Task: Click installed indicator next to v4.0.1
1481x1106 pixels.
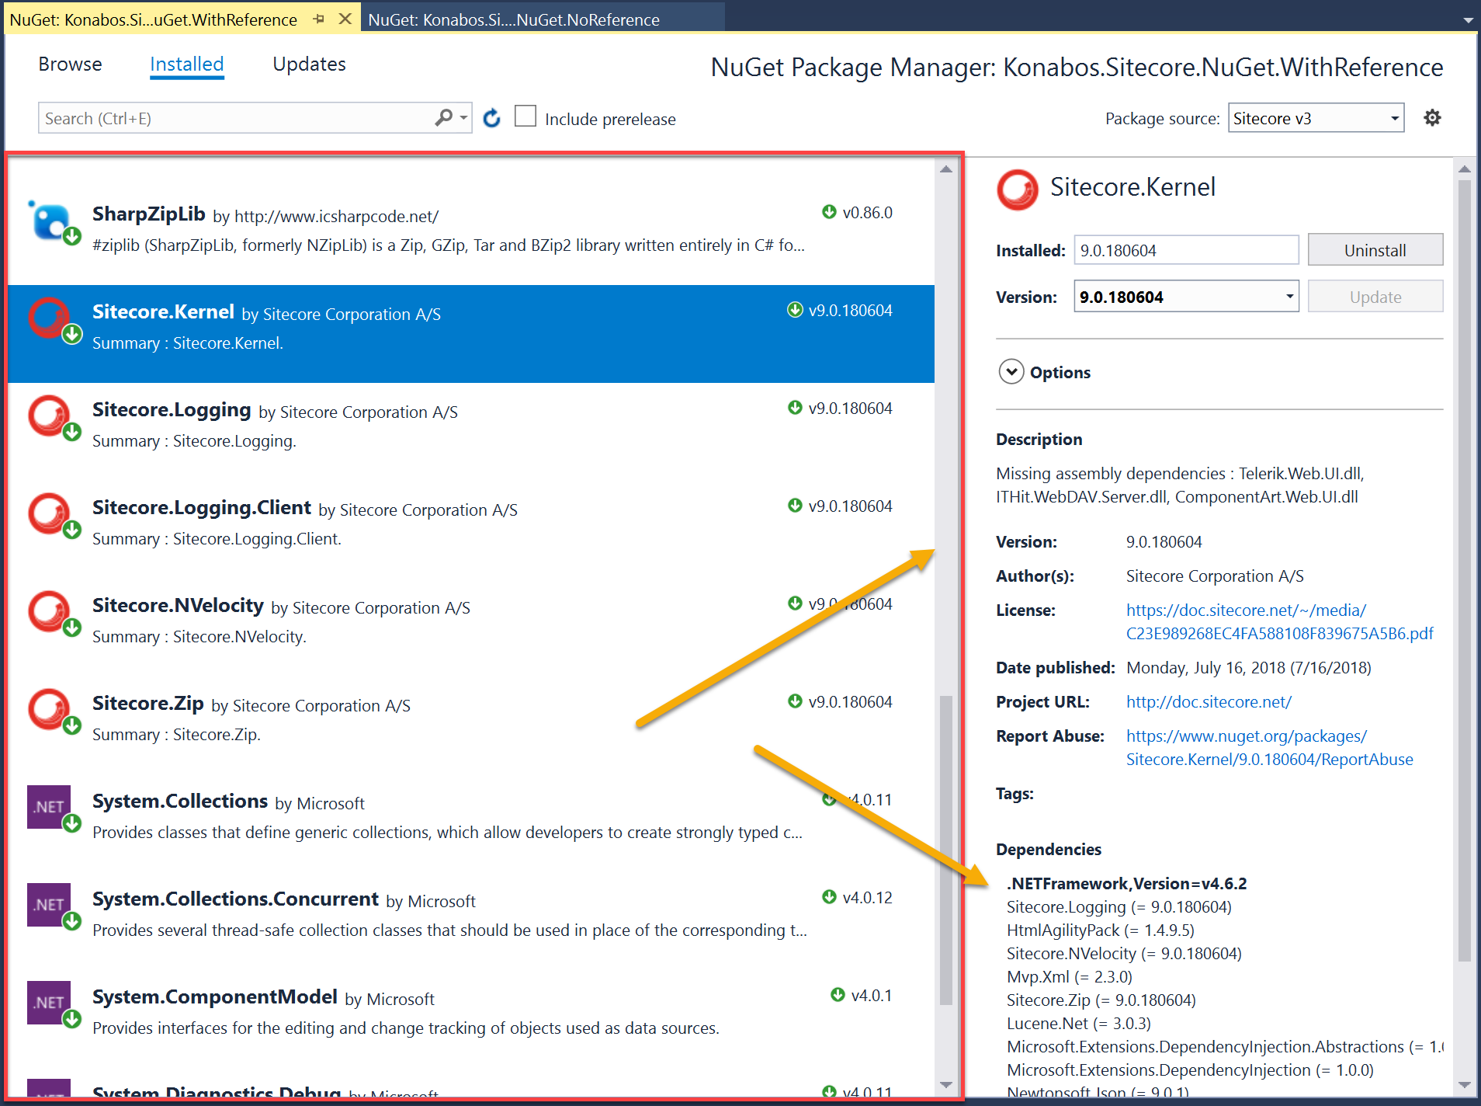Action: pyautogui.click(x=838, y=995)
